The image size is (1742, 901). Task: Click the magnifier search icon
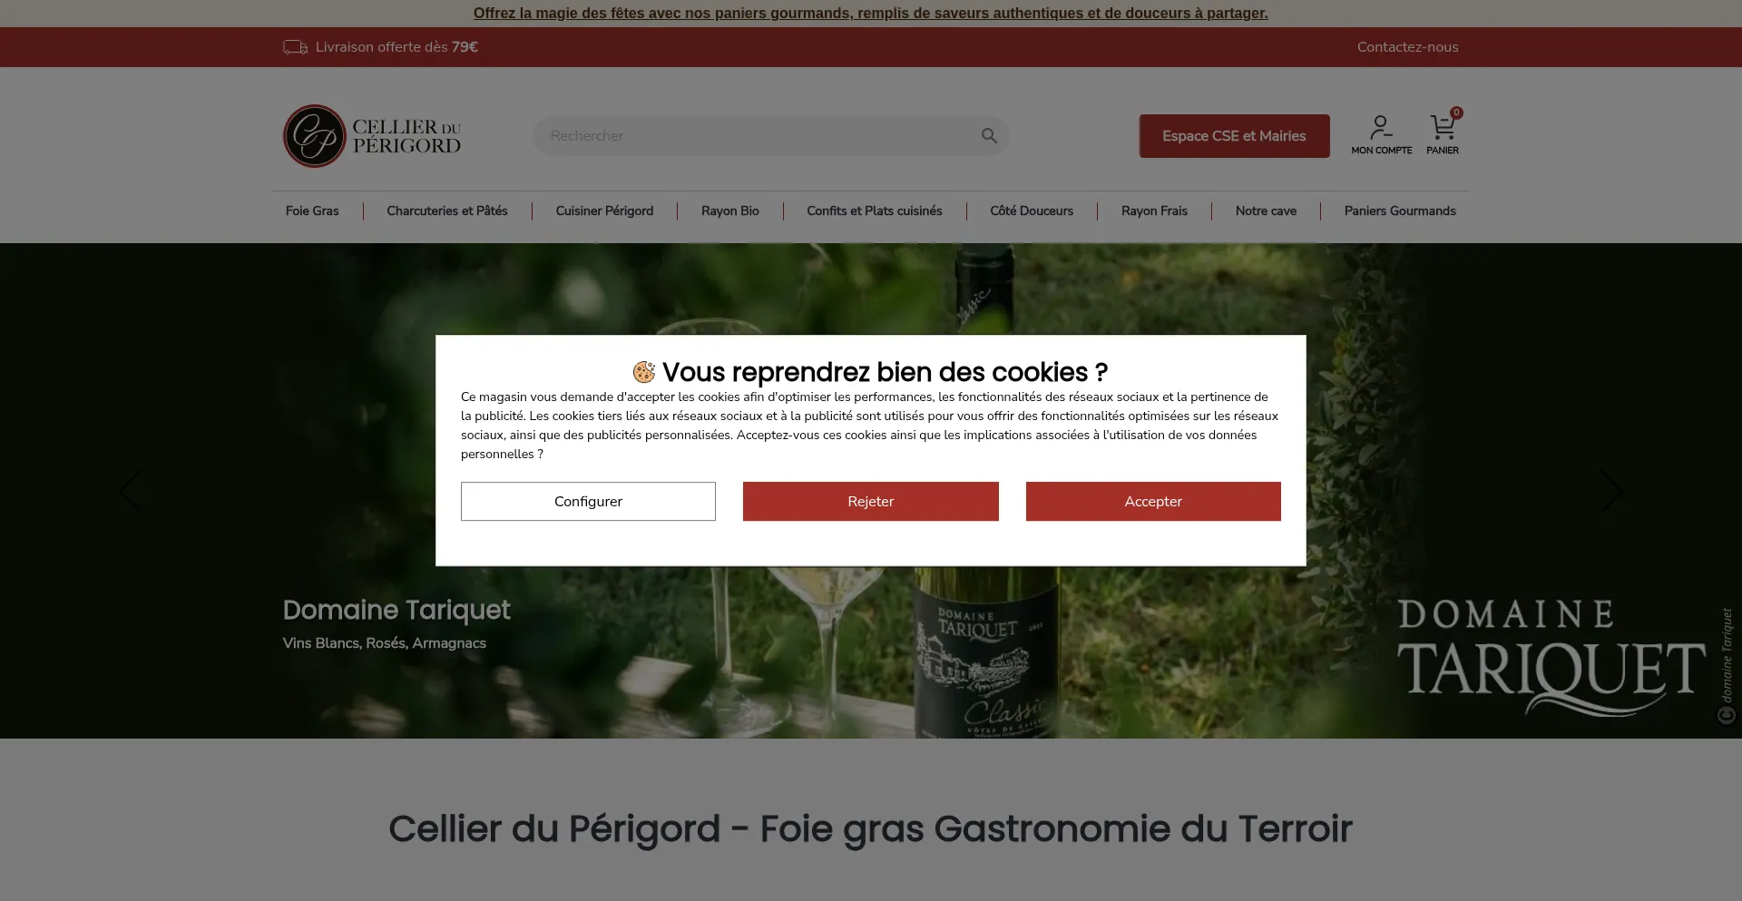[989, 136]
